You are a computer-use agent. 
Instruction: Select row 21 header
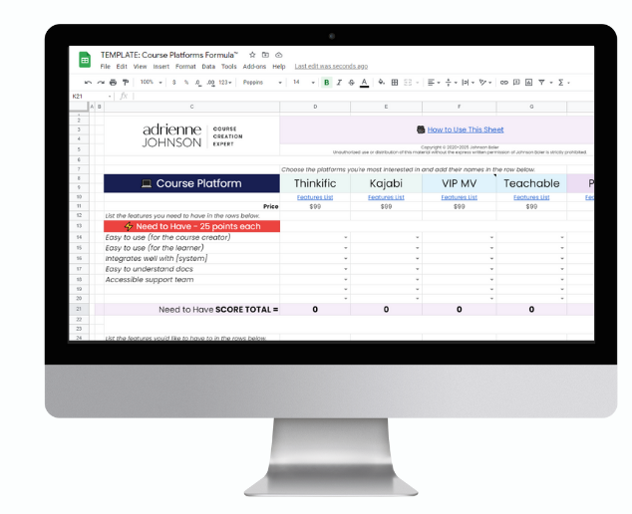(x=79, y=310)
